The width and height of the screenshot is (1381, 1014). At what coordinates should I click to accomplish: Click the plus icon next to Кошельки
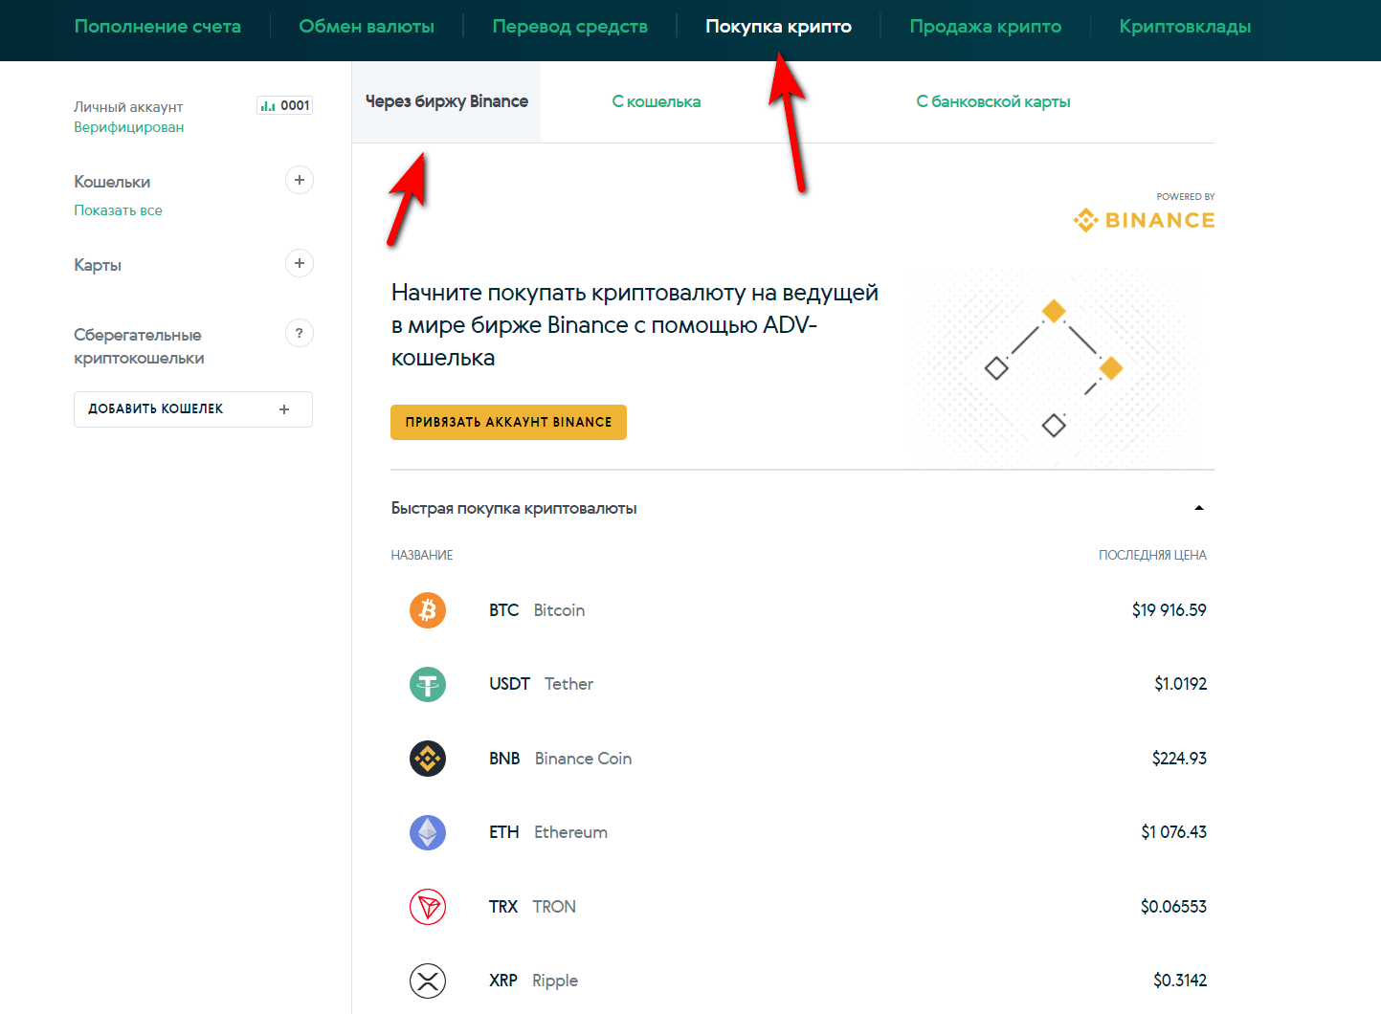[300, 180]
